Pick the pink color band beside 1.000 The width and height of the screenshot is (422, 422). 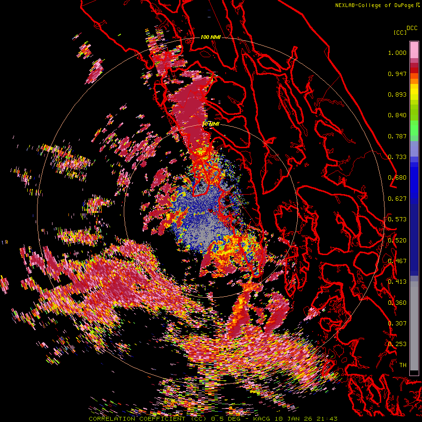(414, 50)
